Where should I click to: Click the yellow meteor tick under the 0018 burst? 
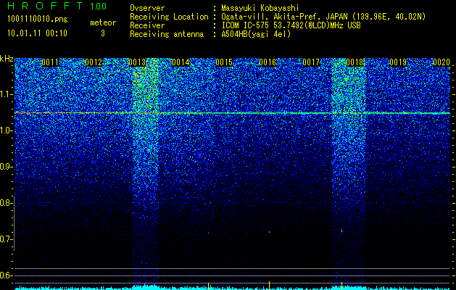point(341,286)
